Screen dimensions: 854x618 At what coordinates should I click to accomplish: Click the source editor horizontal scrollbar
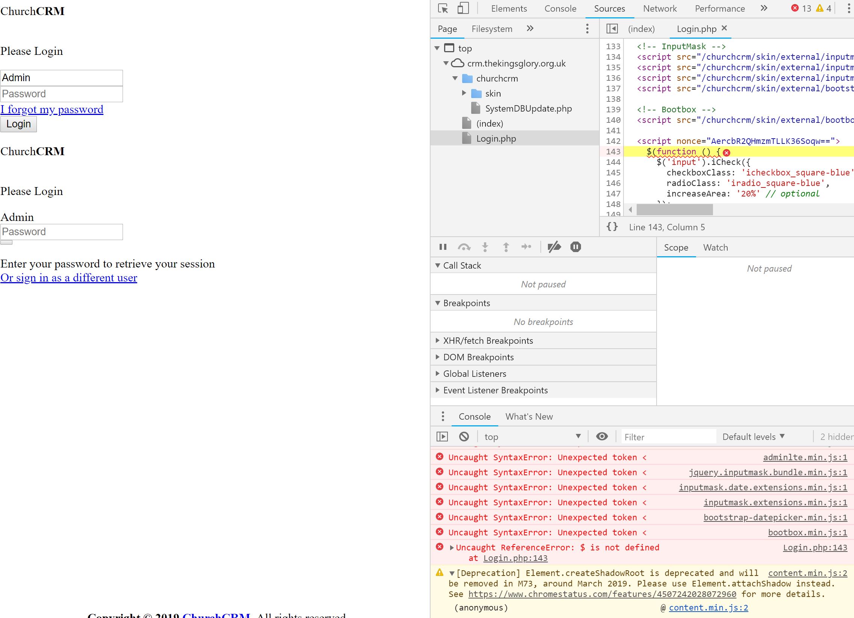click(674, 210)
